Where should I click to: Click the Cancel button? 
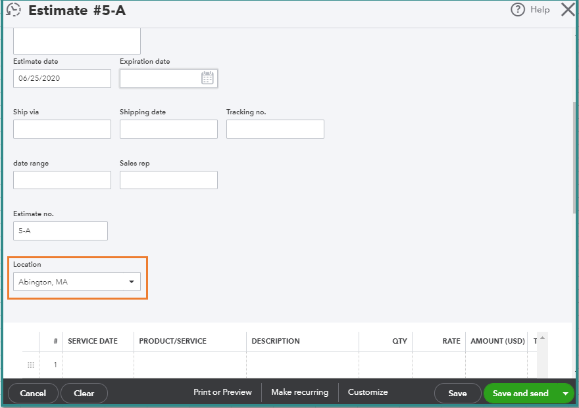point(32,393)
